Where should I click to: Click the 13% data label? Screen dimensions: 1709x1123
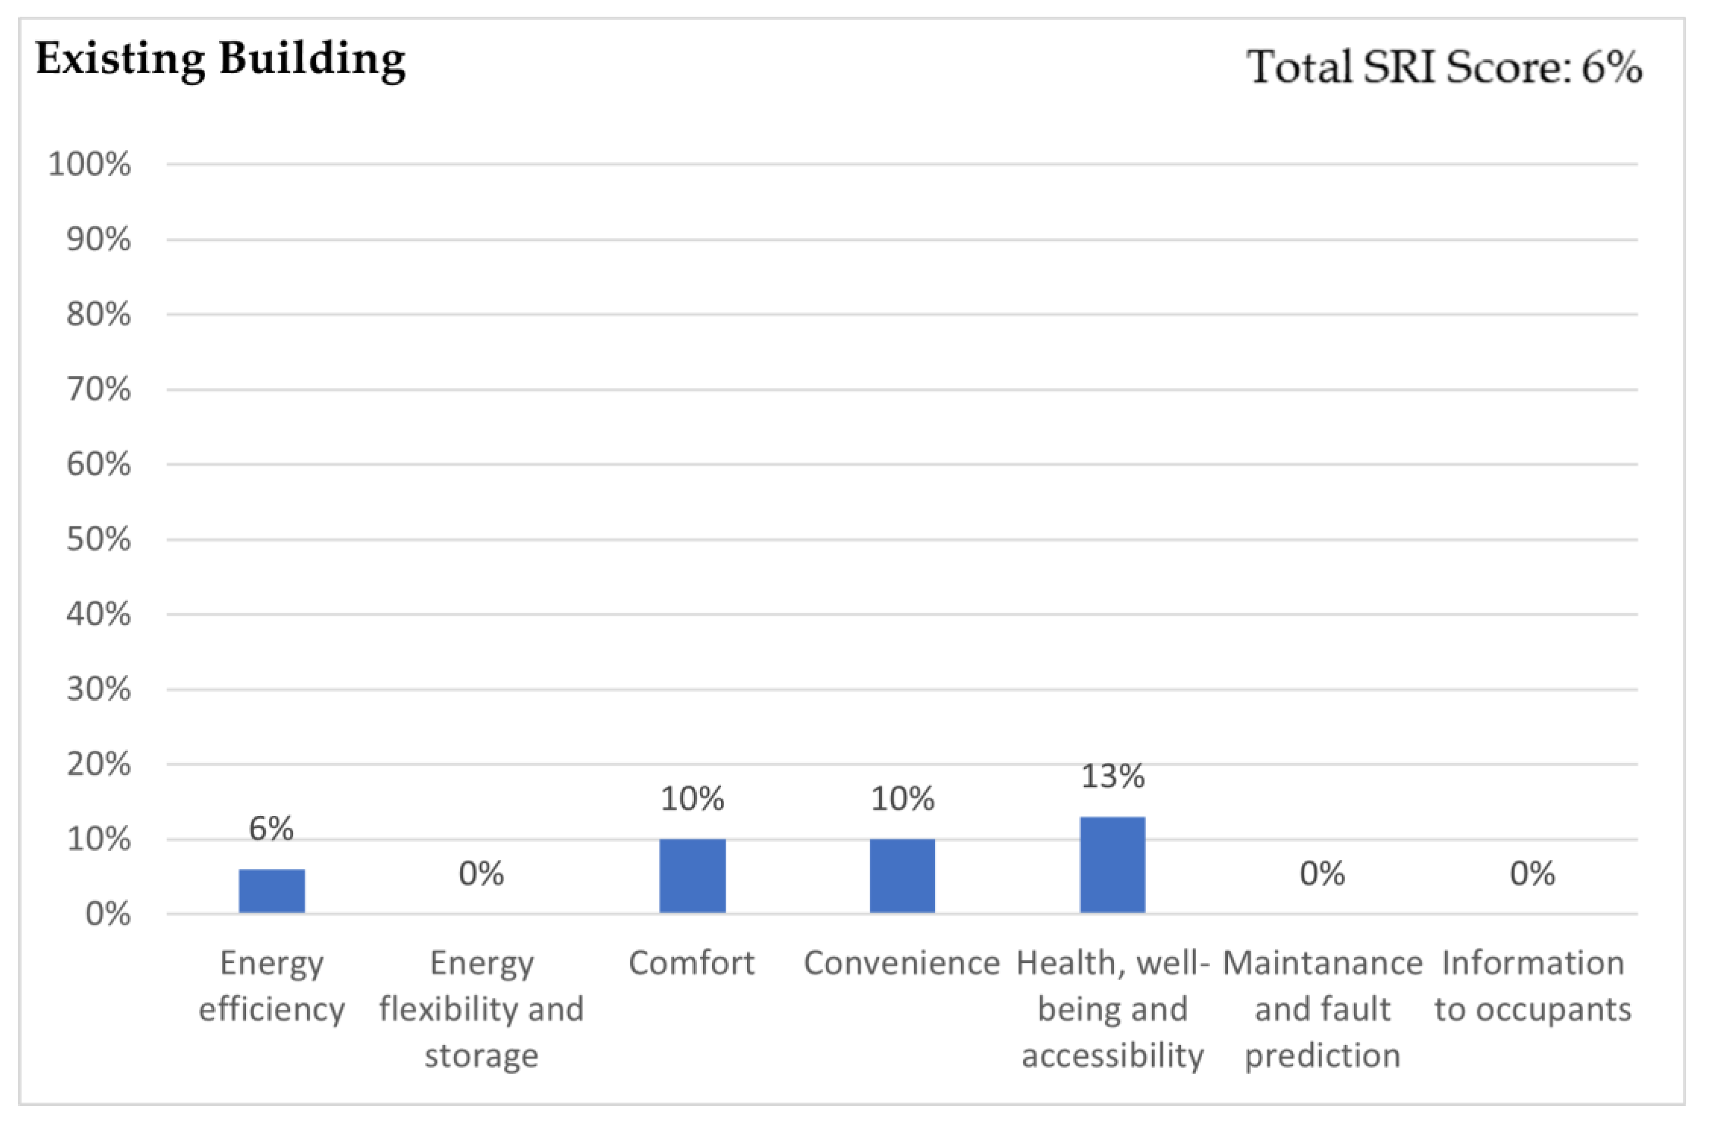(x=1112, y=776)
